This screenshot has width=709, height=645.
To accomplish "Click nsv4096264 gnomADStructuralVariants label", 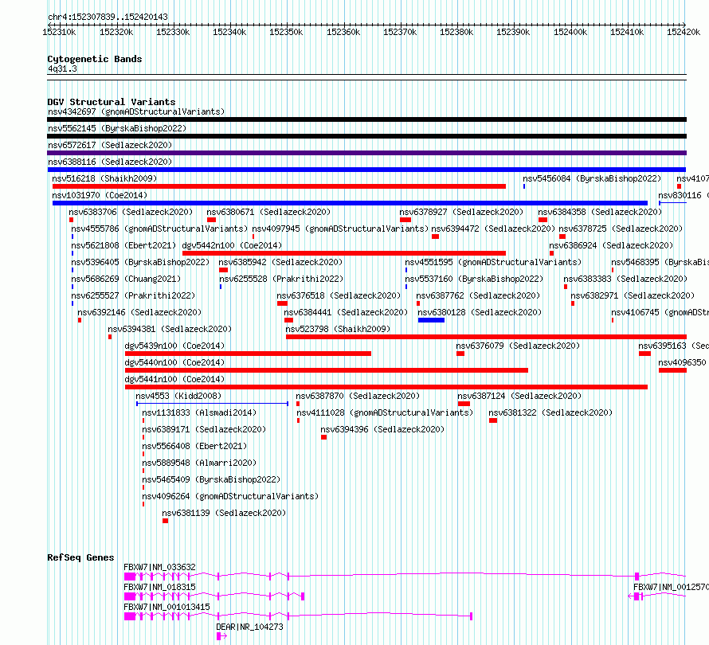I will point(230,496).
